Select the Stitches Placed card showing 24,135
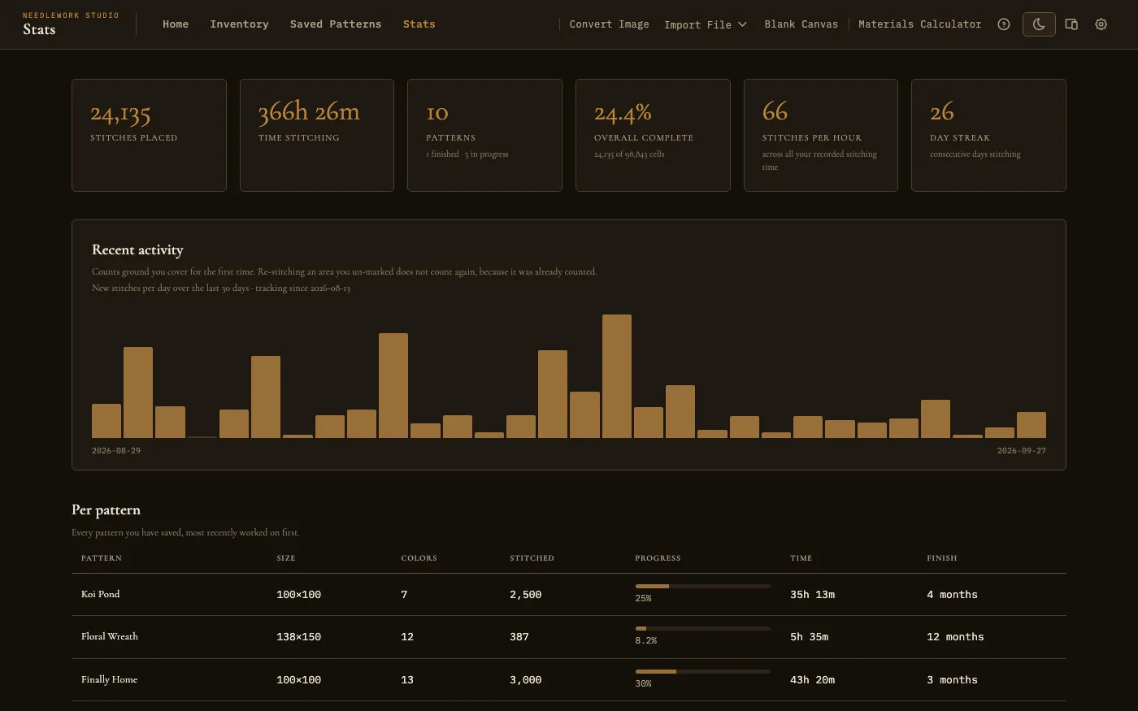The width and height of the screenshot is (1138, 711). tap(149, 135)
